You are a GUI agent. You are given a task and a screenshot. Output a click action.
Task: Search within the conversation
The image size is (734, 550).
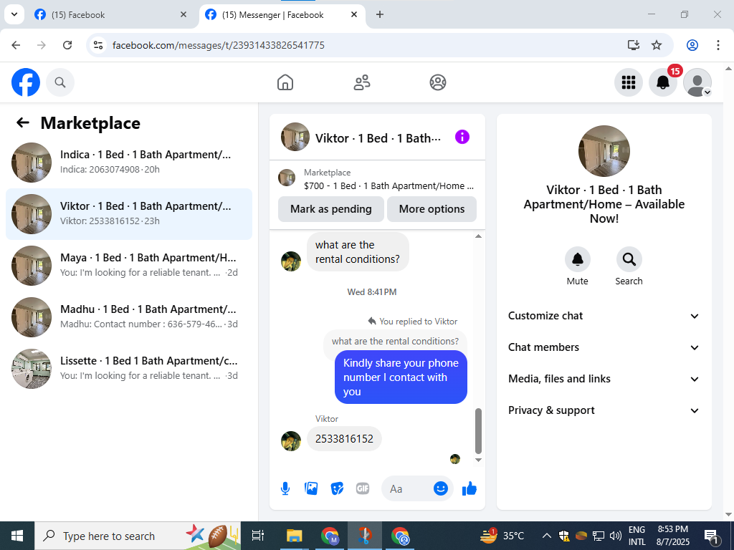click(x=629, y=259)
